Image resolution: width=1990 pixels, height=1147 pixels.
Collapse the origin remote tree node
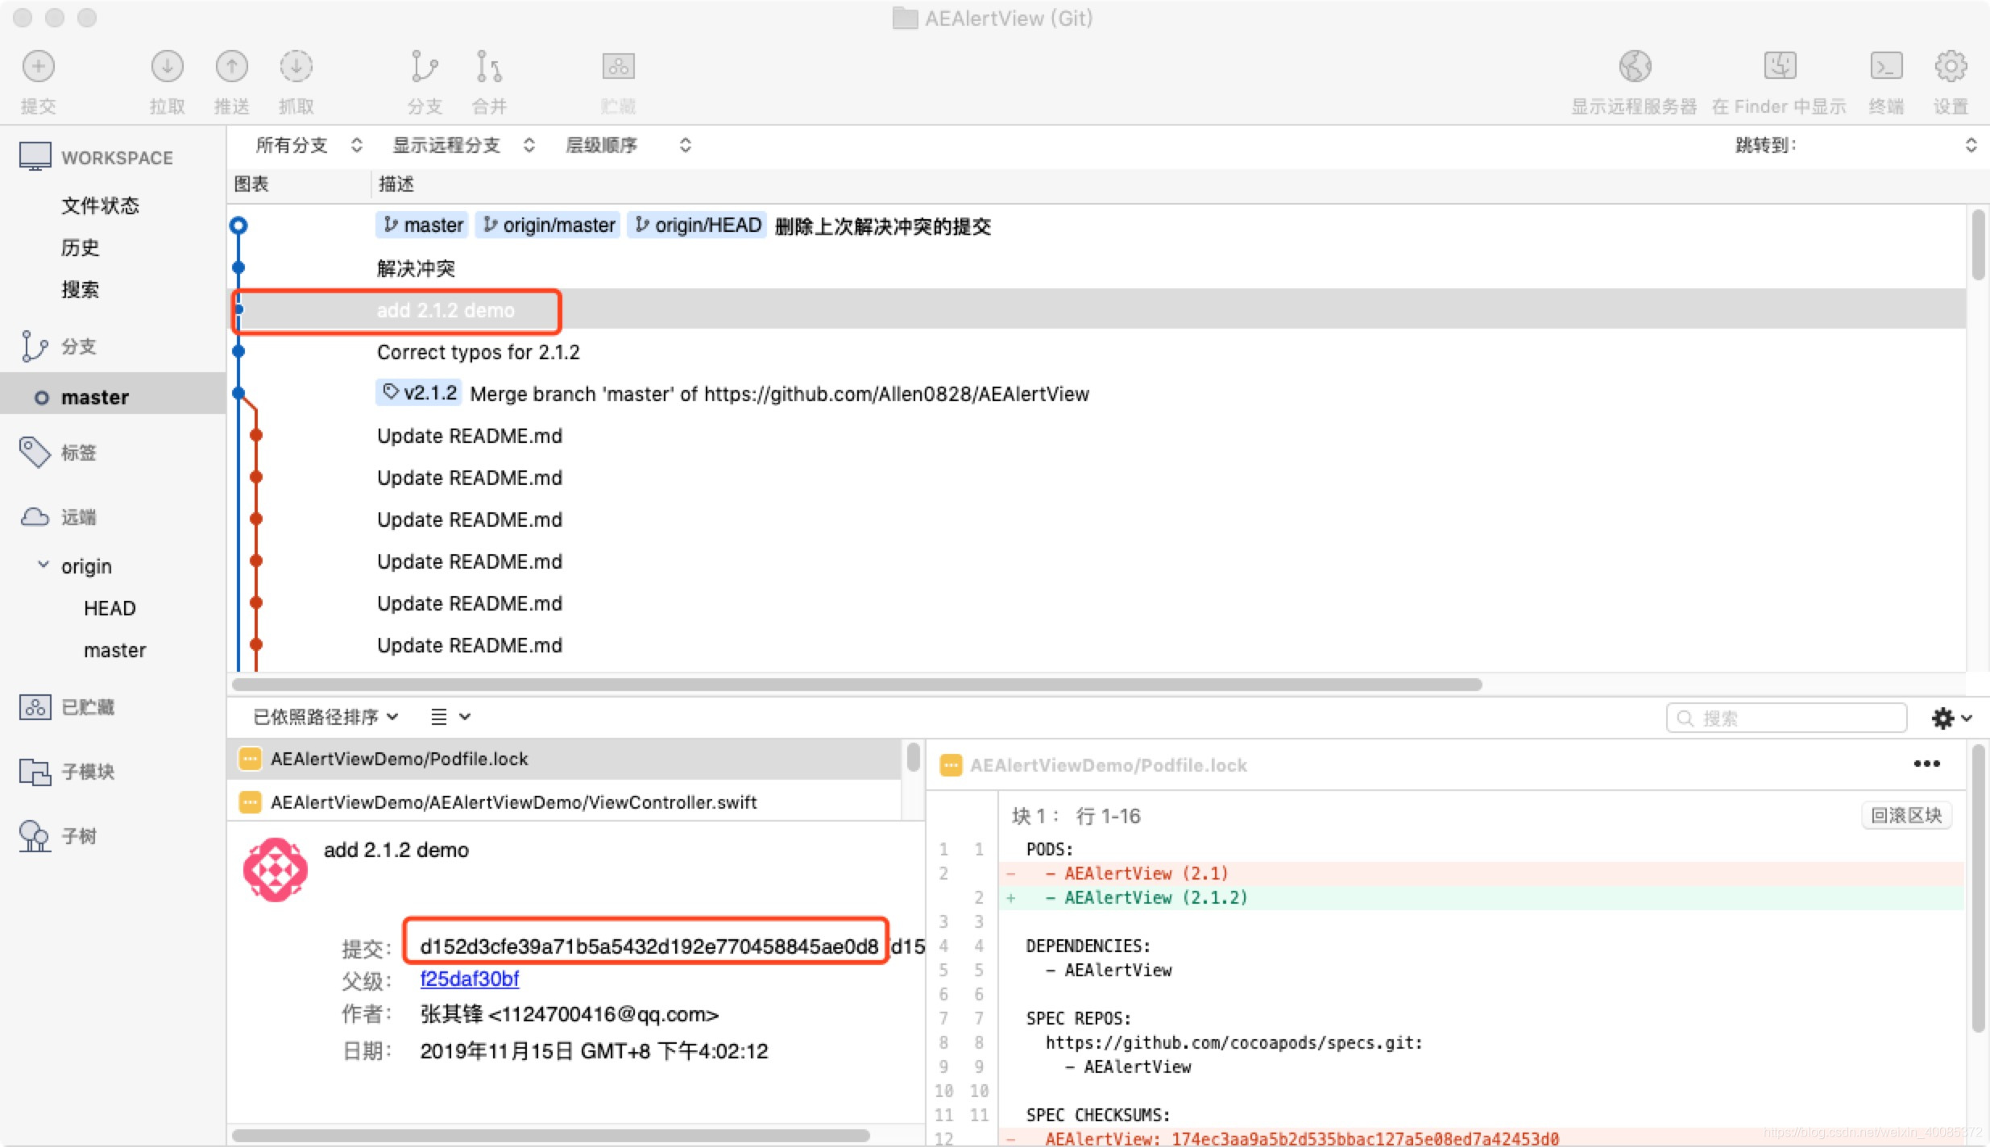point(44,565)
